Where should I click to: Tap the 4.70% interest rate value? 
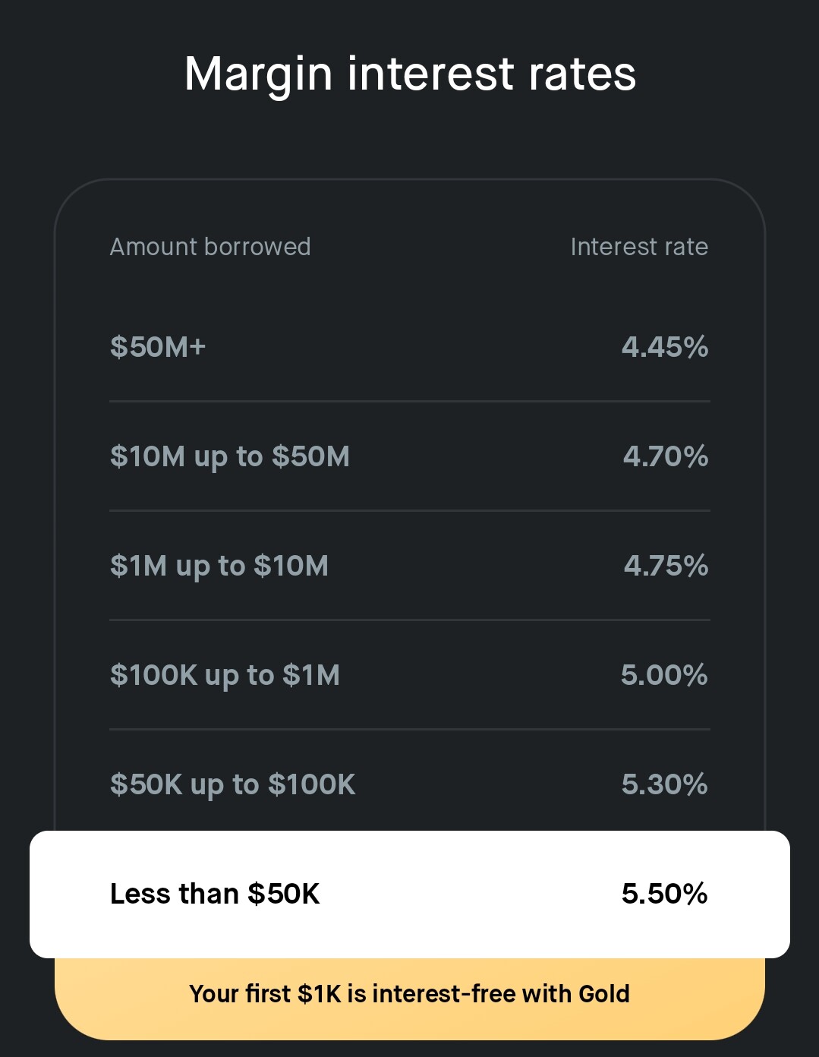[x=666, y=456]
